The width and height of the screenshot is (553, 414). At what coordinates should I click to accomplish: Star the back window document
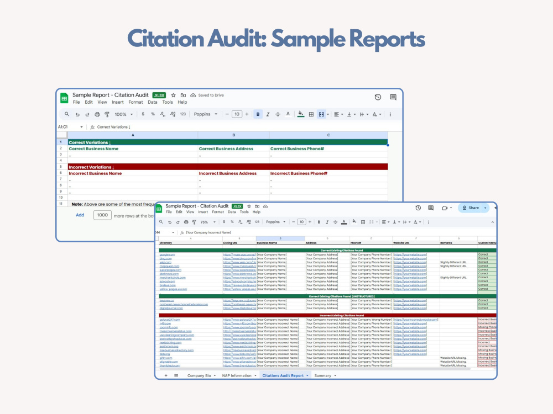point(173,95)
